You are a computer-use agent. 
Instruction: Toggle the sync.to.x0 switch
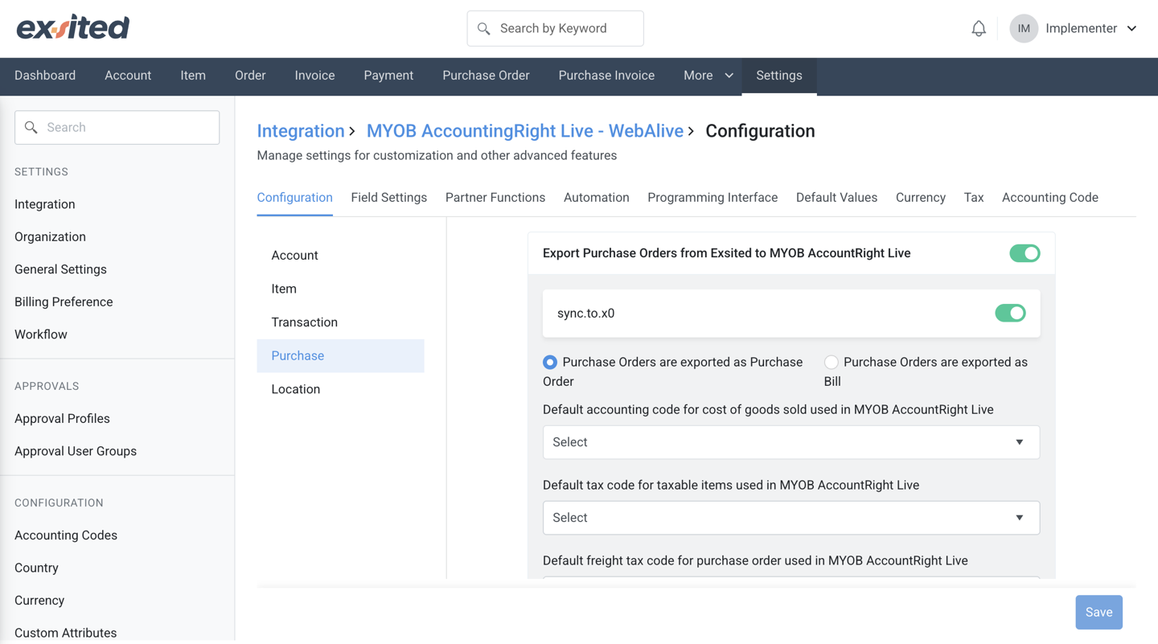tap(1010, 313)
